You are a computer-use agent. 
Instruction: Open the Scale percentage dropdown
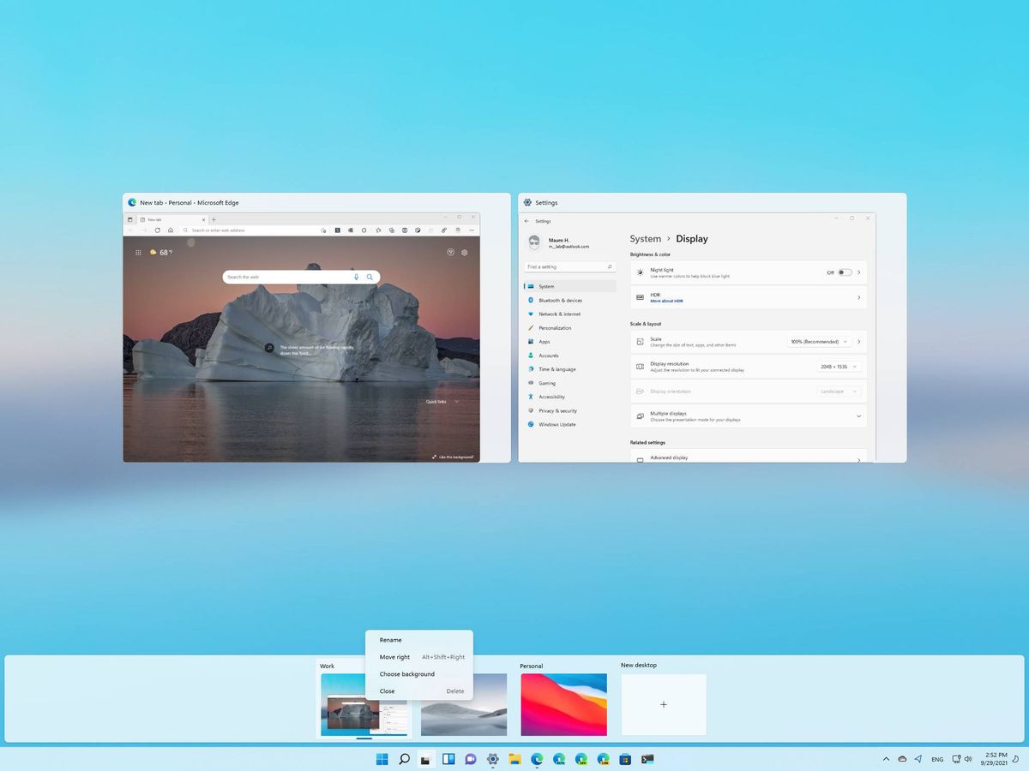pos(819,342)
